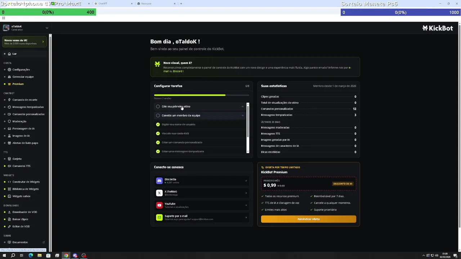Image resolution: width=461 pixels, height=259 pixels.
Task: Open the Windows Start menu
Action: (4, 255)
